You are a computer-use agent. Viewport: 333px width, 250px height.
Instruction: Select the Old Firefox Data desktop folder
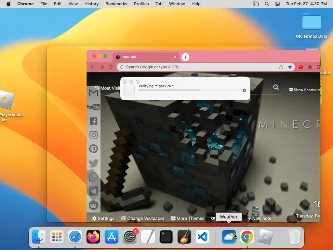point(312,26)
